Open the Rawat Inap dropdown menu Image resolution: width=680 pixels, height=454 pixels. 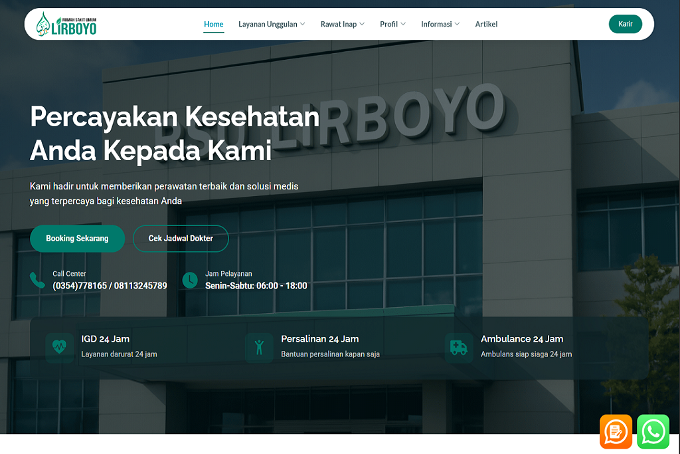(x=343, y=24)
